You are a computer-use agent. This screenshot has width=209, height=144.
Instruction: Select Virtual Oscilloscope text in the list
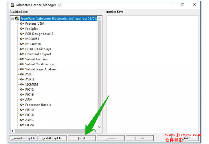(40, 64)
